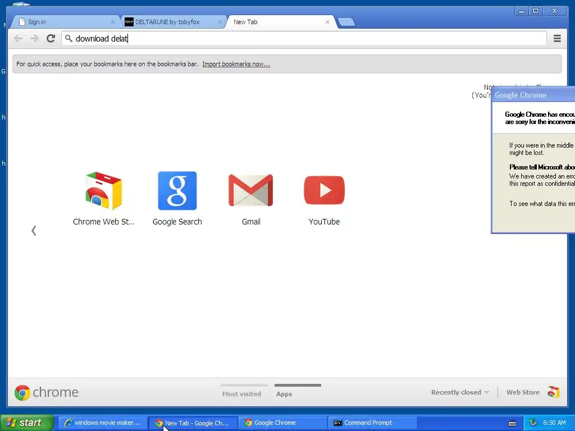Click Import bookmarks now link

coord(236,64)
